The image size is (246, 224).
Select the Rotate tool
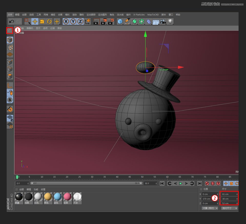[x=49, y=22]
